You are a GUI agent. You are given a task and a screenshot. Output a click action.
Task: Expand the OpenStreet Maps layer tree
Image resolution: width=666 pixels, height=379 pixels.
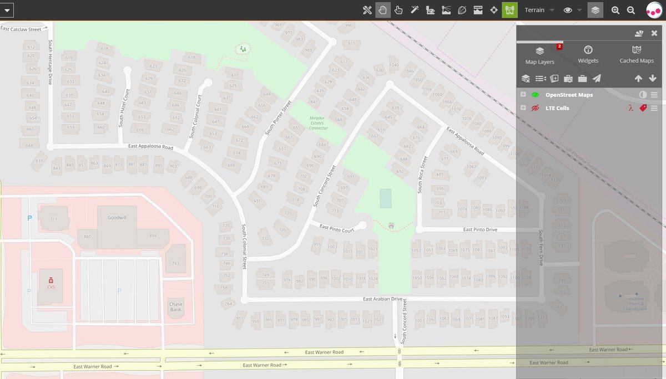coord(523,95)
